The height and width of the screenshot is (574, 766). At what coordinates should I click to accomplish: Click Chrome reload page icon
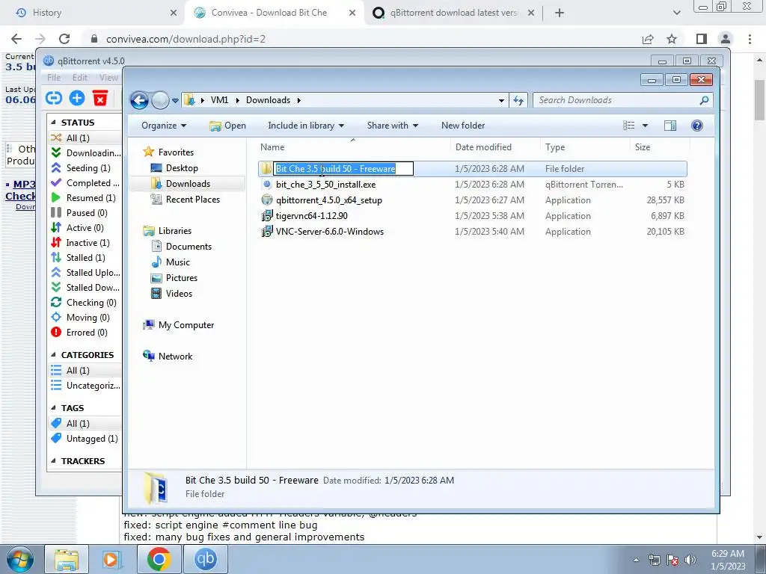tap(64, 39)
